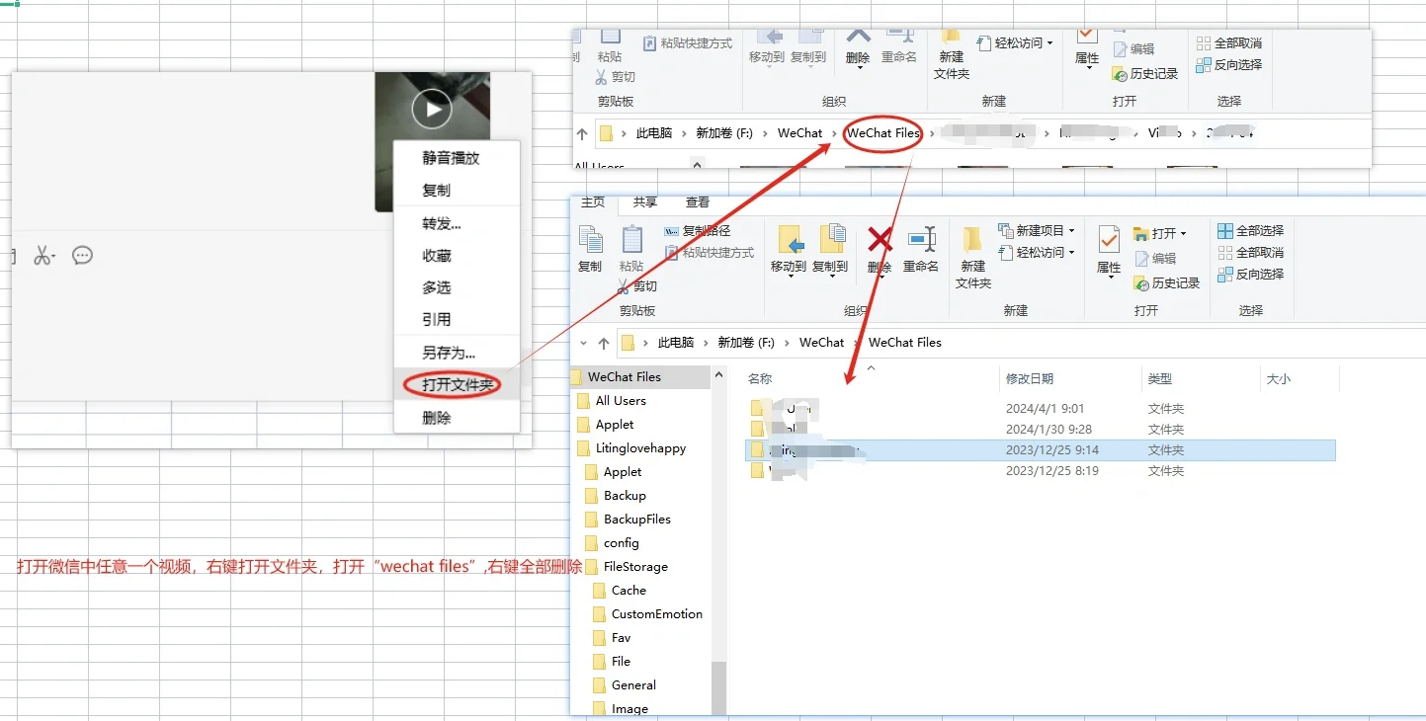Click 此电脑 breadcrumb in upper explorer
The image size is (1426, 721).
click(653, 133)
